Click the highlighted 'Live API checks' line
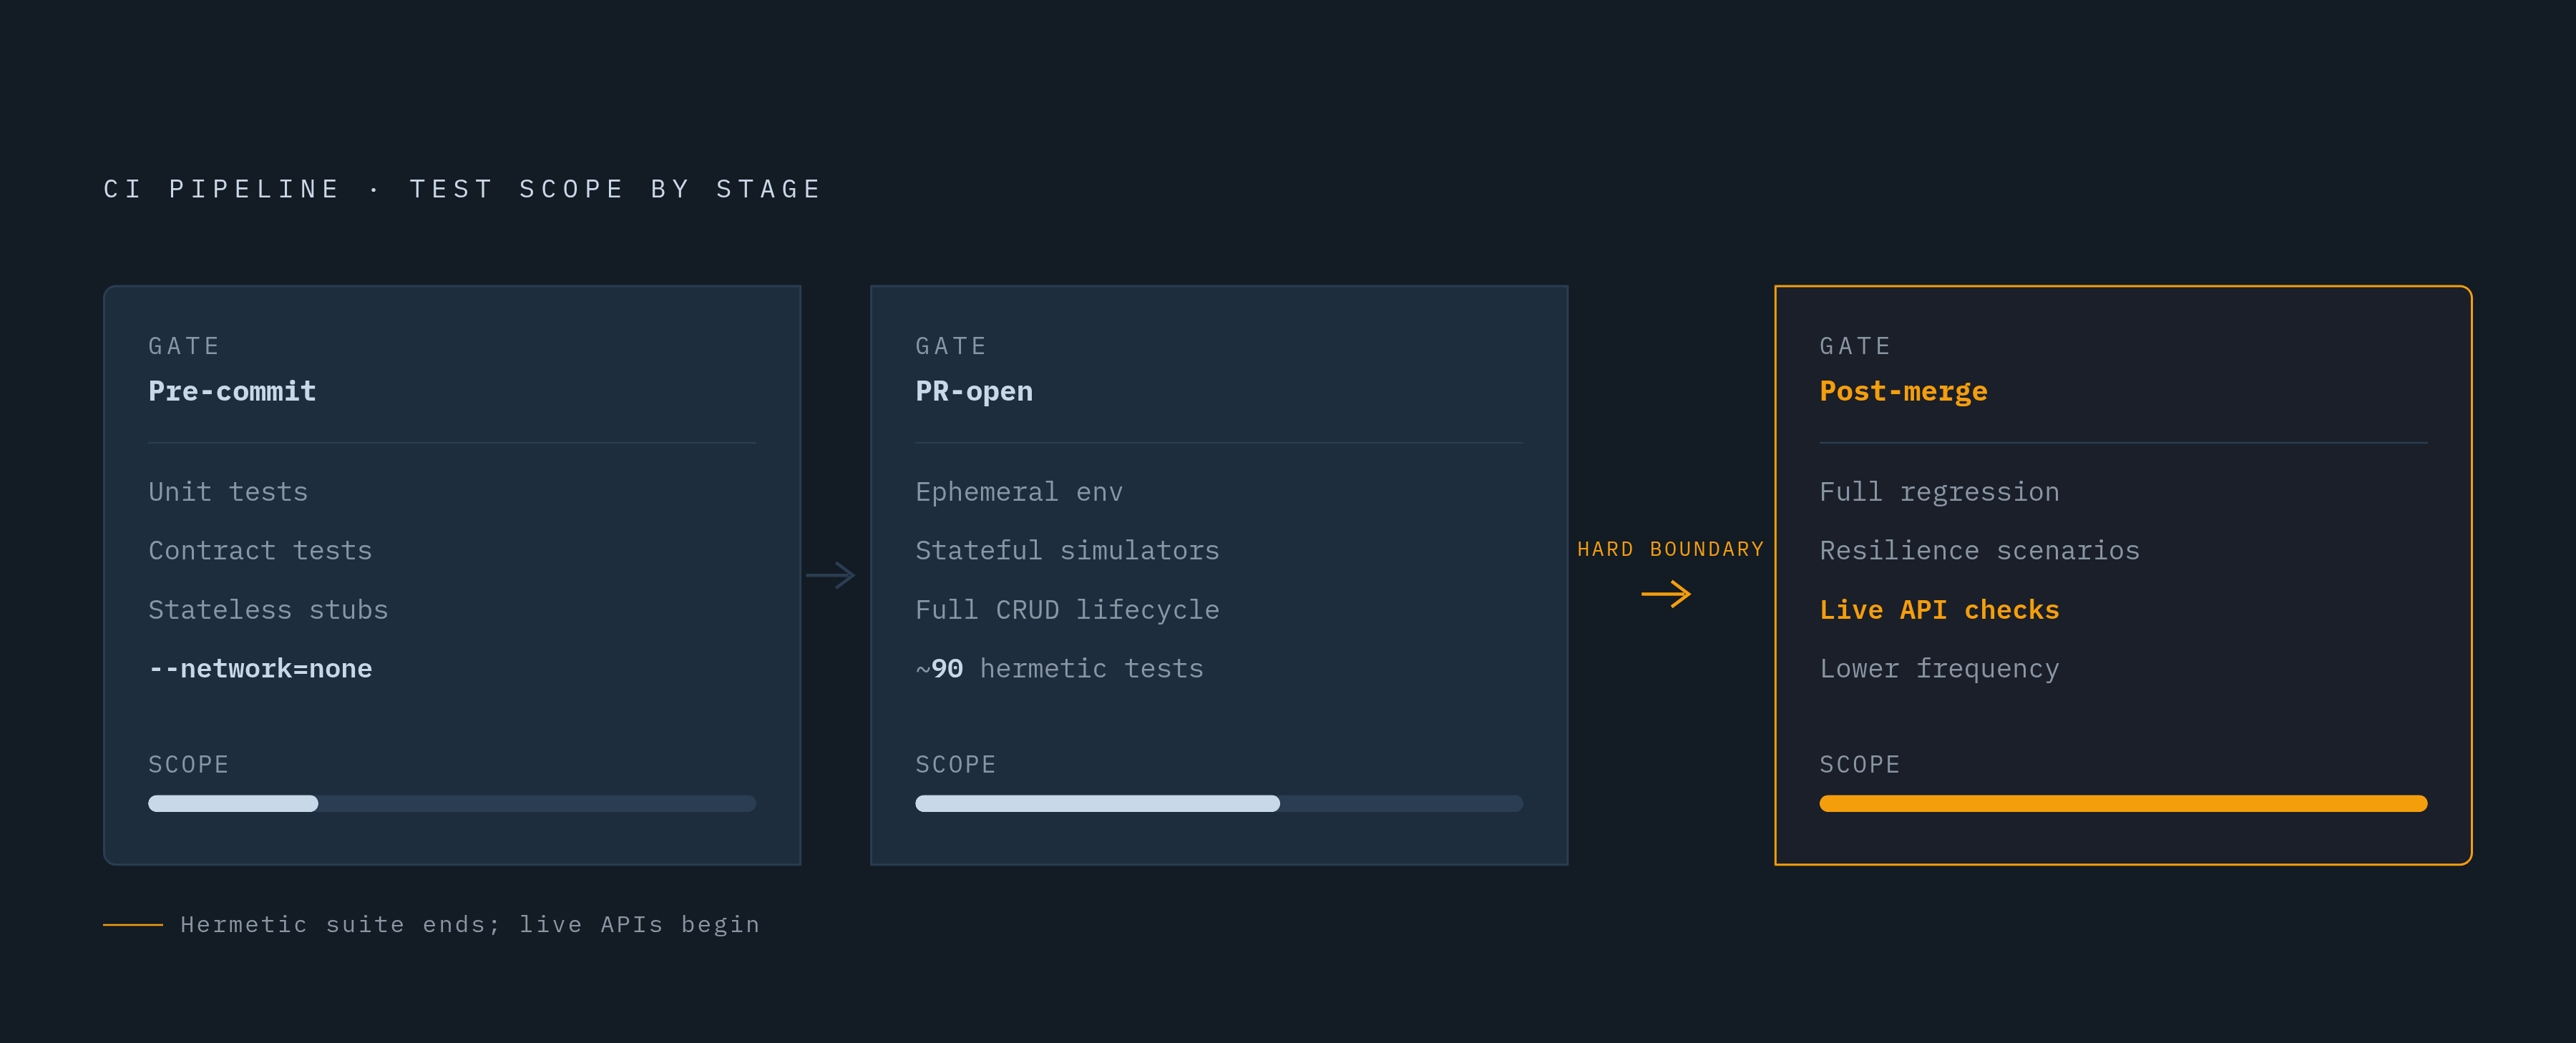 (x=1939, y=610)
